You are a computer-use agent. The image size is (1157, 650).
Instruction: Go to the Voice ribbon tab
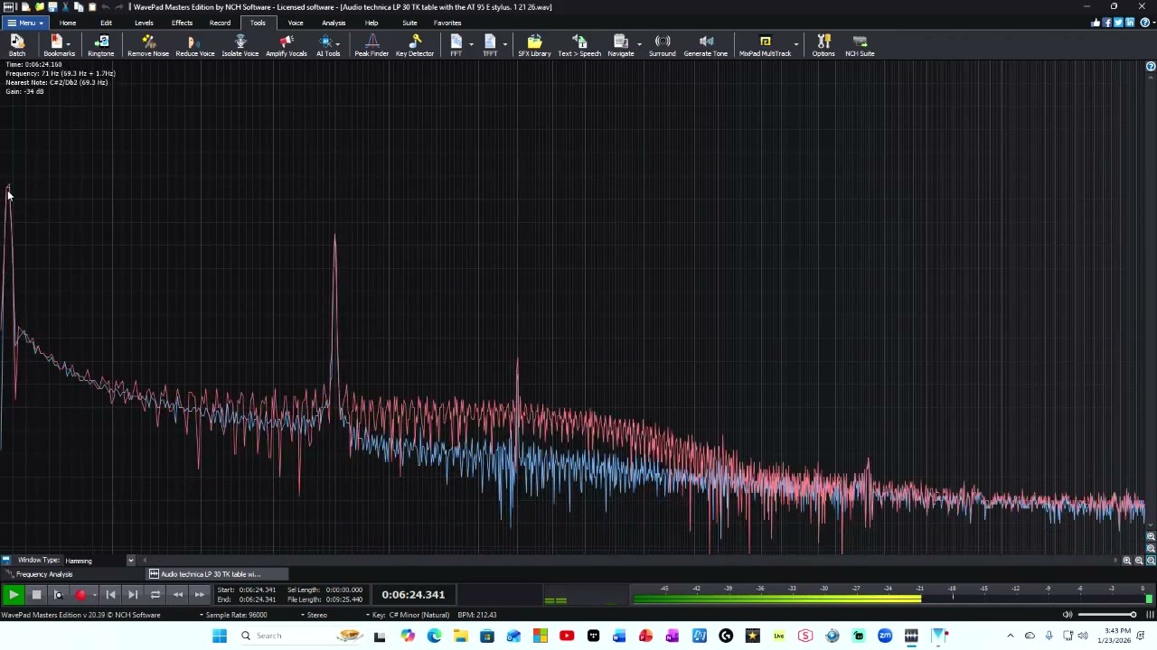tap(296, 23)
